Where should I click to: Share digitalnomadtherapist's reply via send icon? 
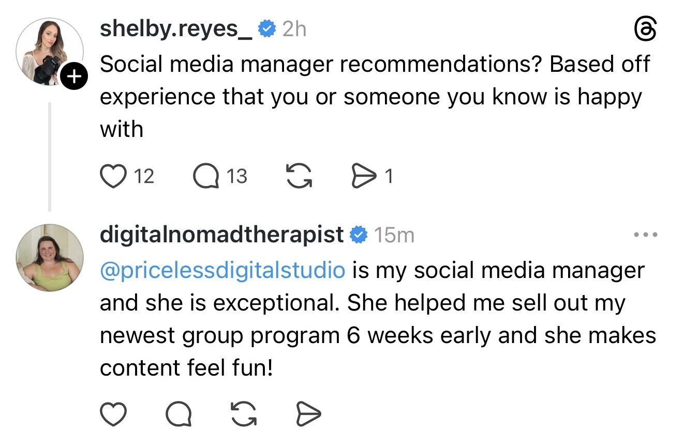[x=307, y=413]
